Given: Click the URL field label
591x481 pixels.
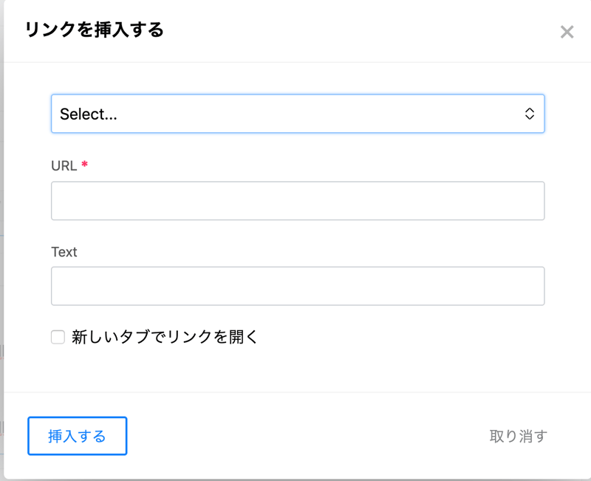Looking at the screenshot, I should click(x=64, y=166).
